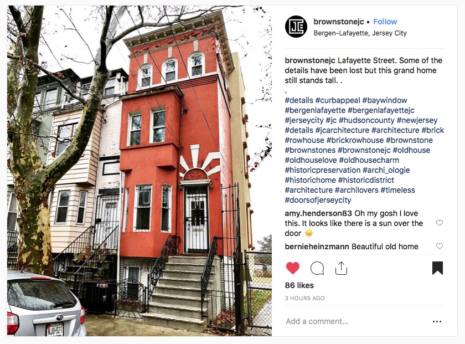The image size is (465, 344).
Task: Like amy.henderson83's comment heart
Action: pos(440,223)
